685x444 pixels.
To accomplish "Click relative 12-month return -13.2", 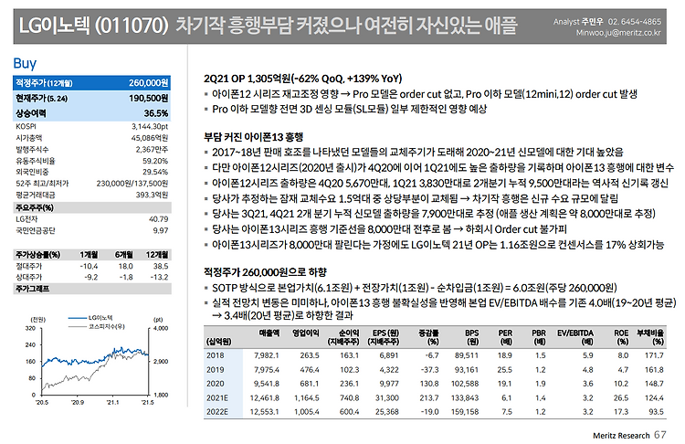I will tap(160, 277).
